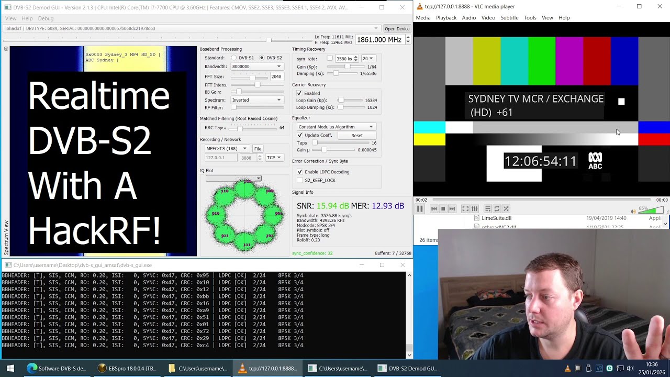Open VLC Subtitle menu

[x=509, y=18]
